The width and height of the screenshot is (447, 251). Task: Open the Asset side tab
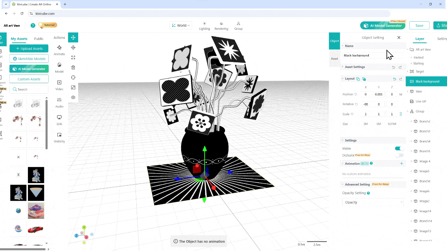point(334,58)
